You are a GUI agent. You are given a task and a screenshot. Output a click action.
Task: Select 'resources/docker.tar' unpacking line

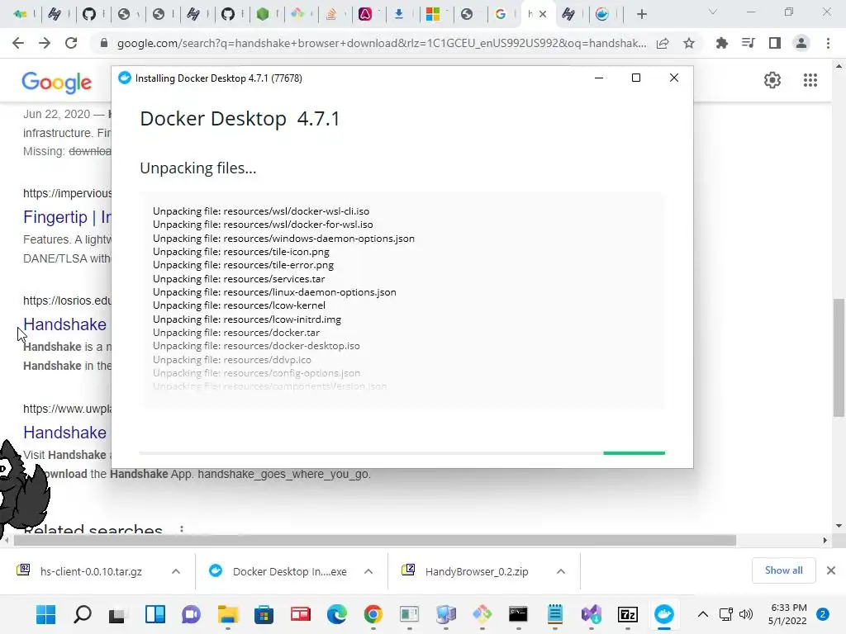(x=236, y=333)
